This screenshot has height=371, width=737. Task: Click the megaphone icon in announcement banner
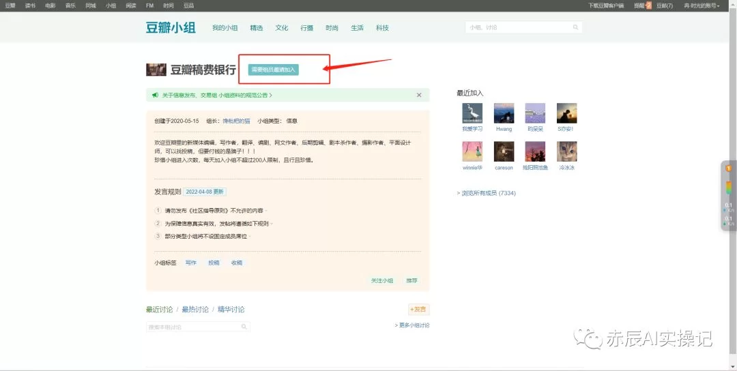point(155,95)
